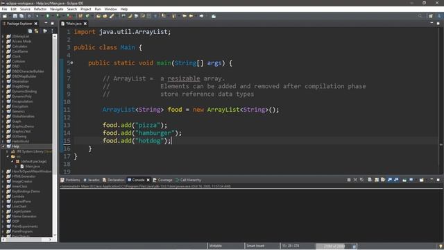Viewport: 444px width, 250px height.
Task: Maximize the Console panel
Action: pos(438,180)
